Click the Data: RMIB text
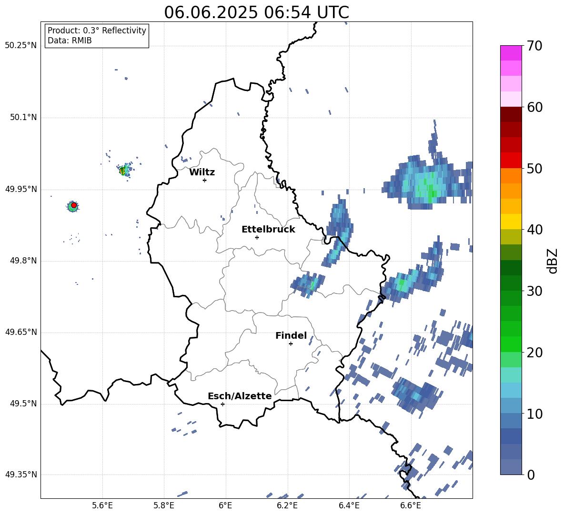This screenshot has height=515, width=564. click(70, 40)
